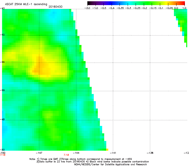189x166 pixels.
Task: Click the -0.1 colorbar label
Action: (160, 8)
